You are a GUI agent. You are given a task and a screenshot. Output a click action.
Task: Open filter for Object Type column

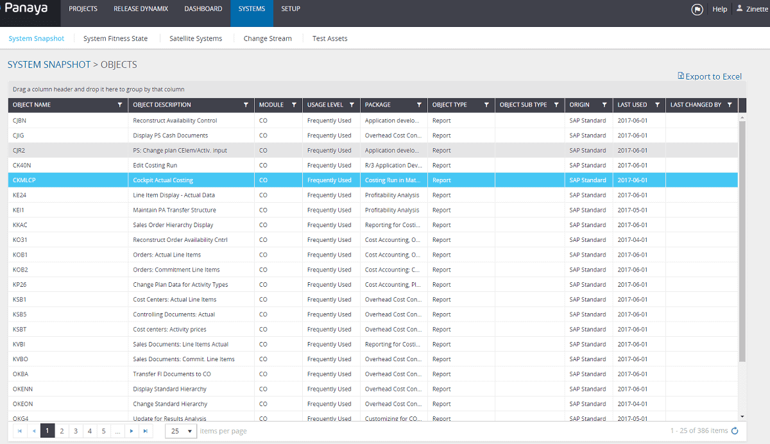pyautogui.click(x=486, y=105)
